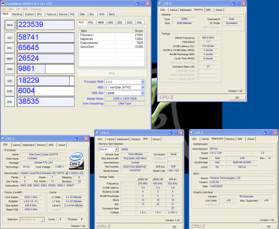Image resolution: width=279 pixels, height=229 pixels.
Task: Click OK in the CPU-Z SPD window
Action: pos(174,227)
